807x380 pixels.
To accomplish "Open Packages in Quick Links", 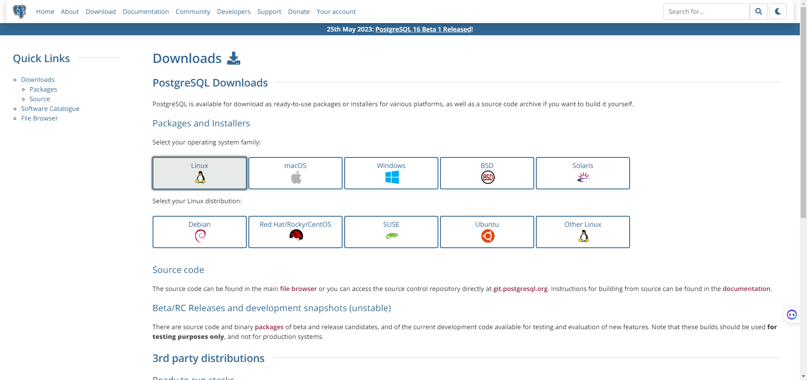I will (43, 89).
